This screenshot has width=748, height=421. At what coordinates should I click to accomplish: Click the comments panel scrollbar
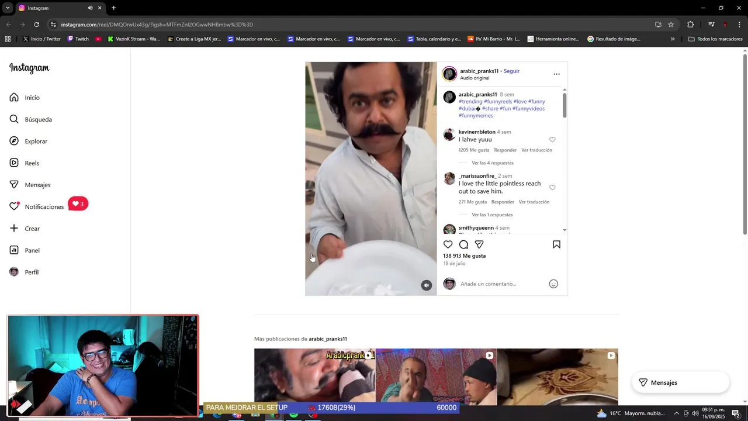(565, 105)
